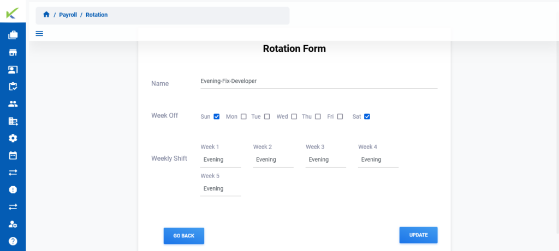Open the Week 1 shift dropdown
The width and height of the screenshot is (559, 251).
[x=221, y=160]
